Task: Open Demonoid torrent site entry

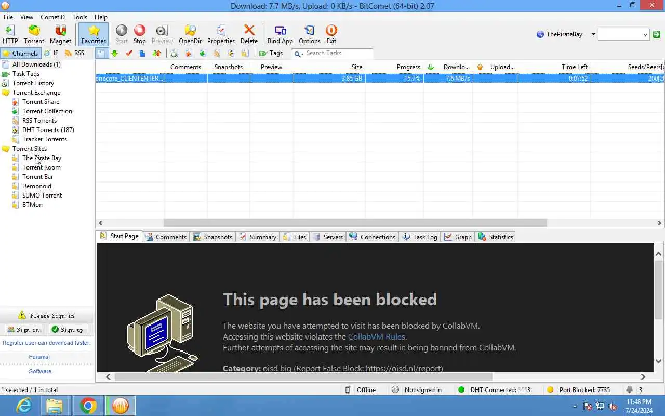Action: (37, 186)
